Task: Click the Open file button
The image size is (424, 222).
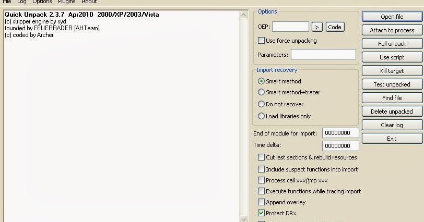Action: [x=392, y=17]
